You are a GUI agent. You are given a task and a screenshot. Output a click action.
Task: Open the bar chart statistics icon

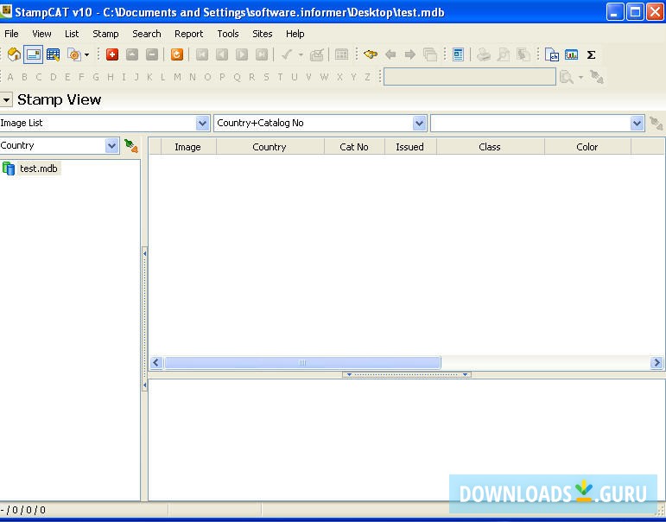[x=572, y=54]
